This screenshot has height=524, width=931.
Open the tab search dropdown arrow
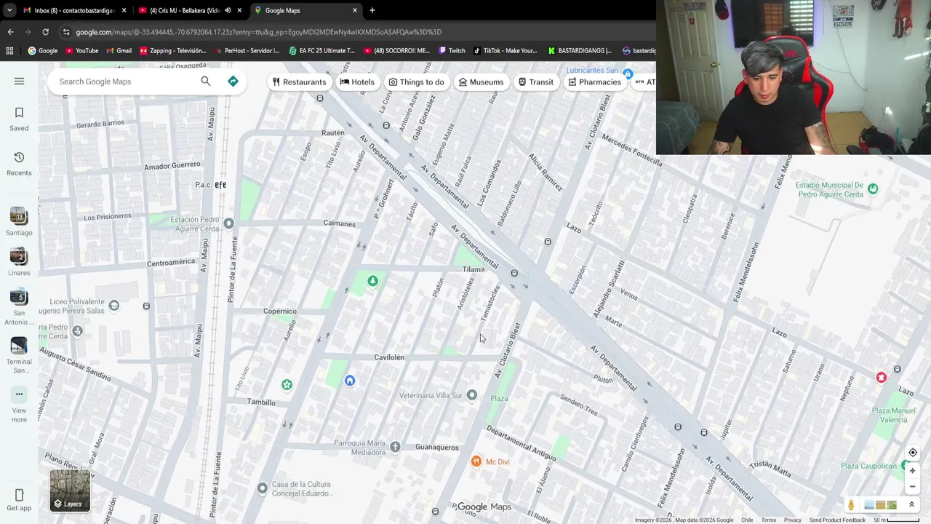coord(9,10)
